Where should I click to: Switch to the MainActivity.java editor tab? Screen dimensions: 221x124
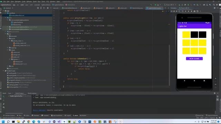tap(136, 8)
